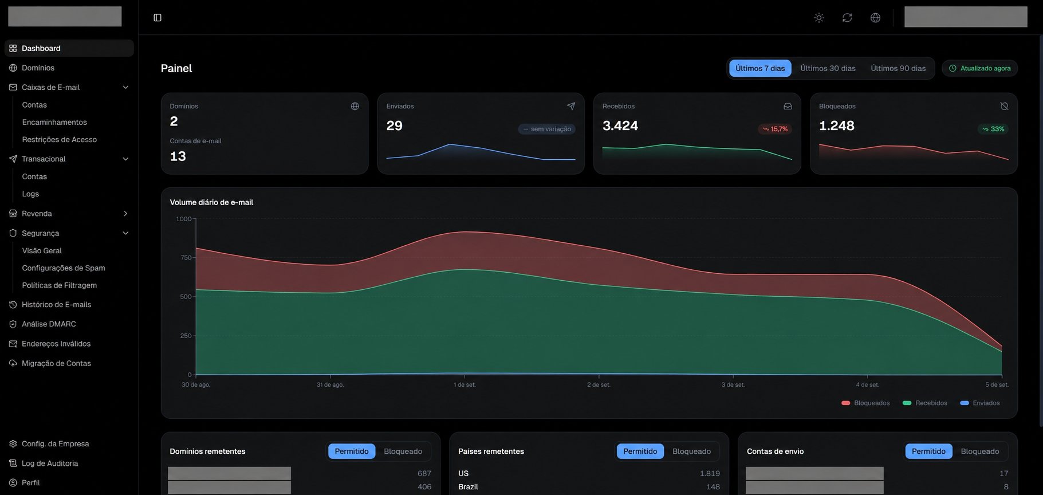Image resolution: width=1043 pixels, height=495 pixels.
Task: Click the sem variação badge
Action: tap(547, 129)
